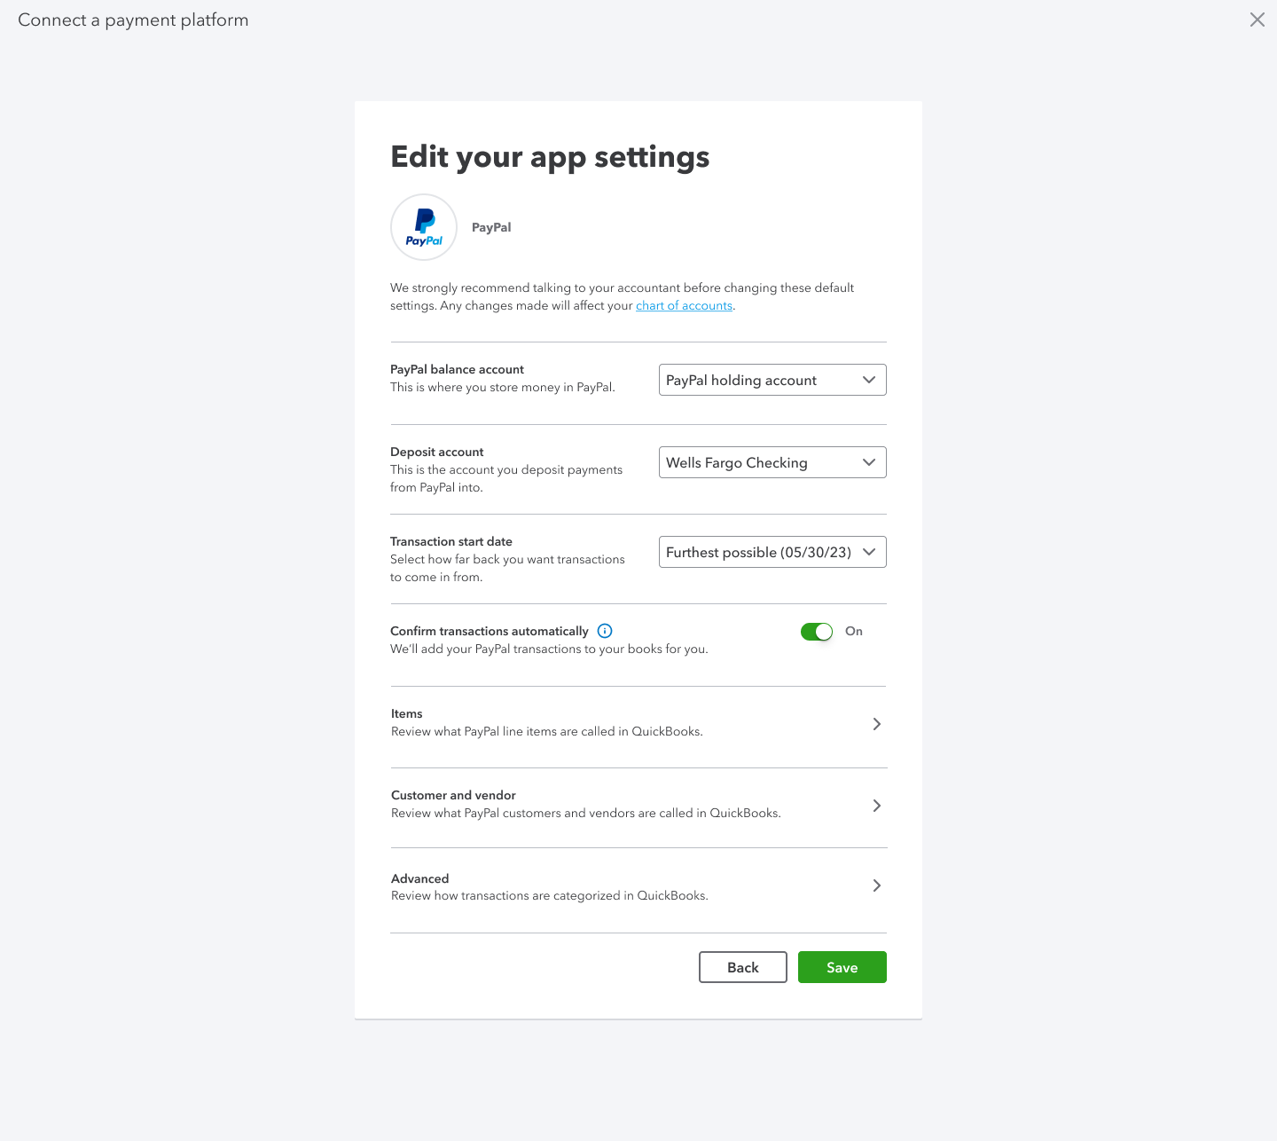This screenshot has width=1277, height=1141.
Task: Click the dropdown arrow on Transaction start date
Action: click(869, 552)
